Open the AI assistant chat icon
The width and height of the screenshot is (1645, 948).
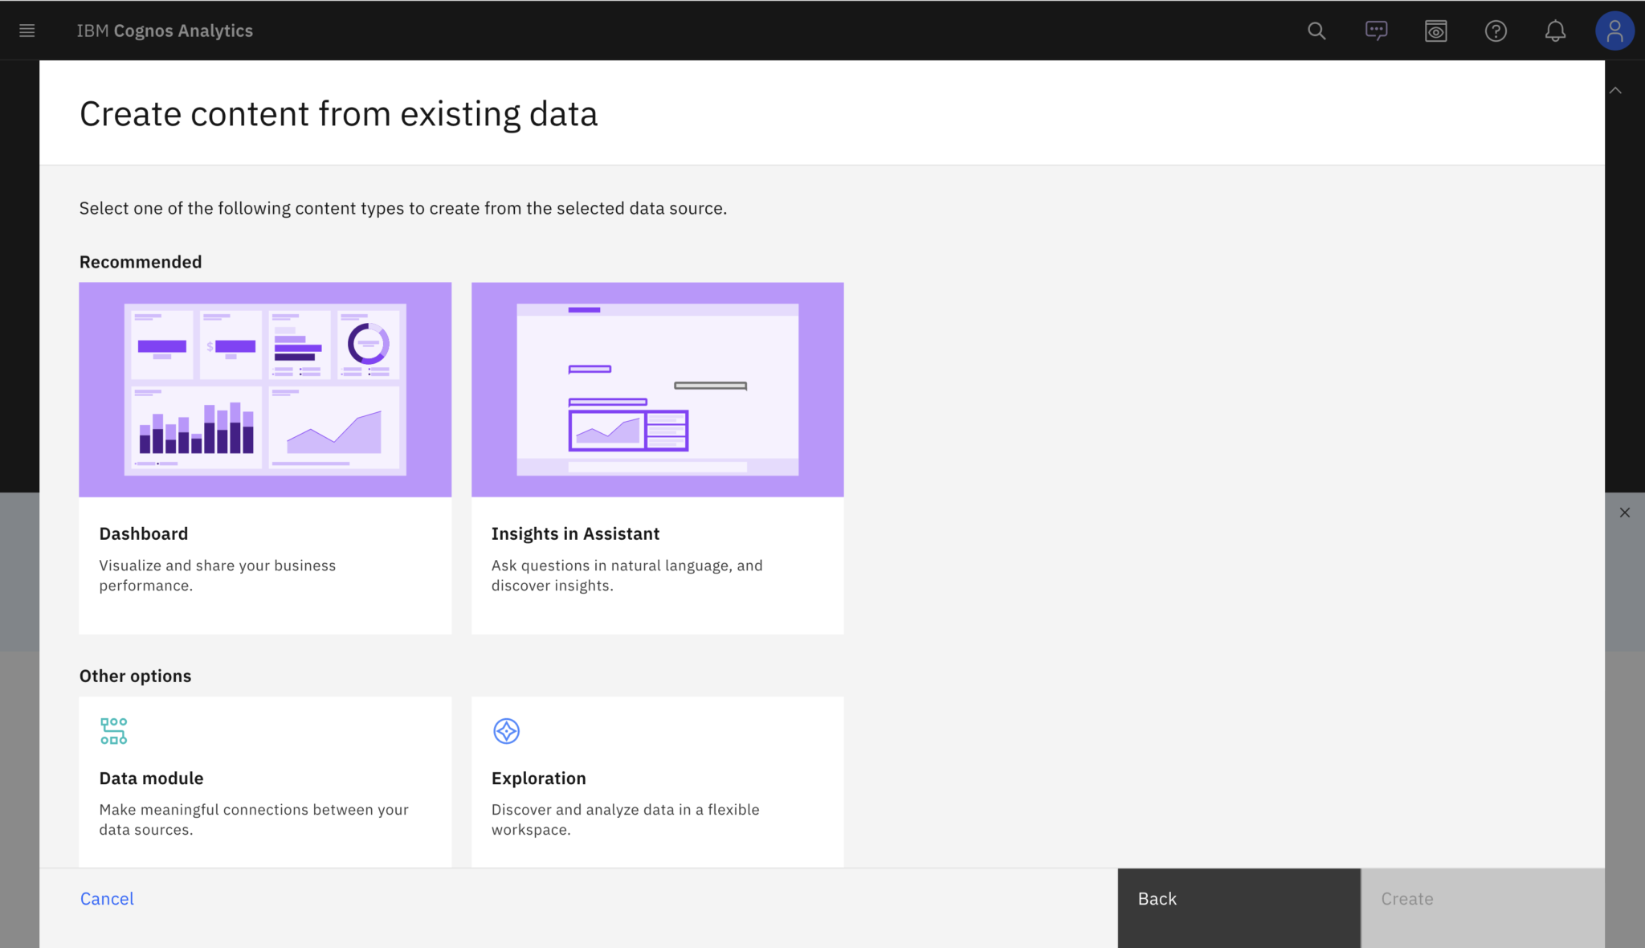1376,31
